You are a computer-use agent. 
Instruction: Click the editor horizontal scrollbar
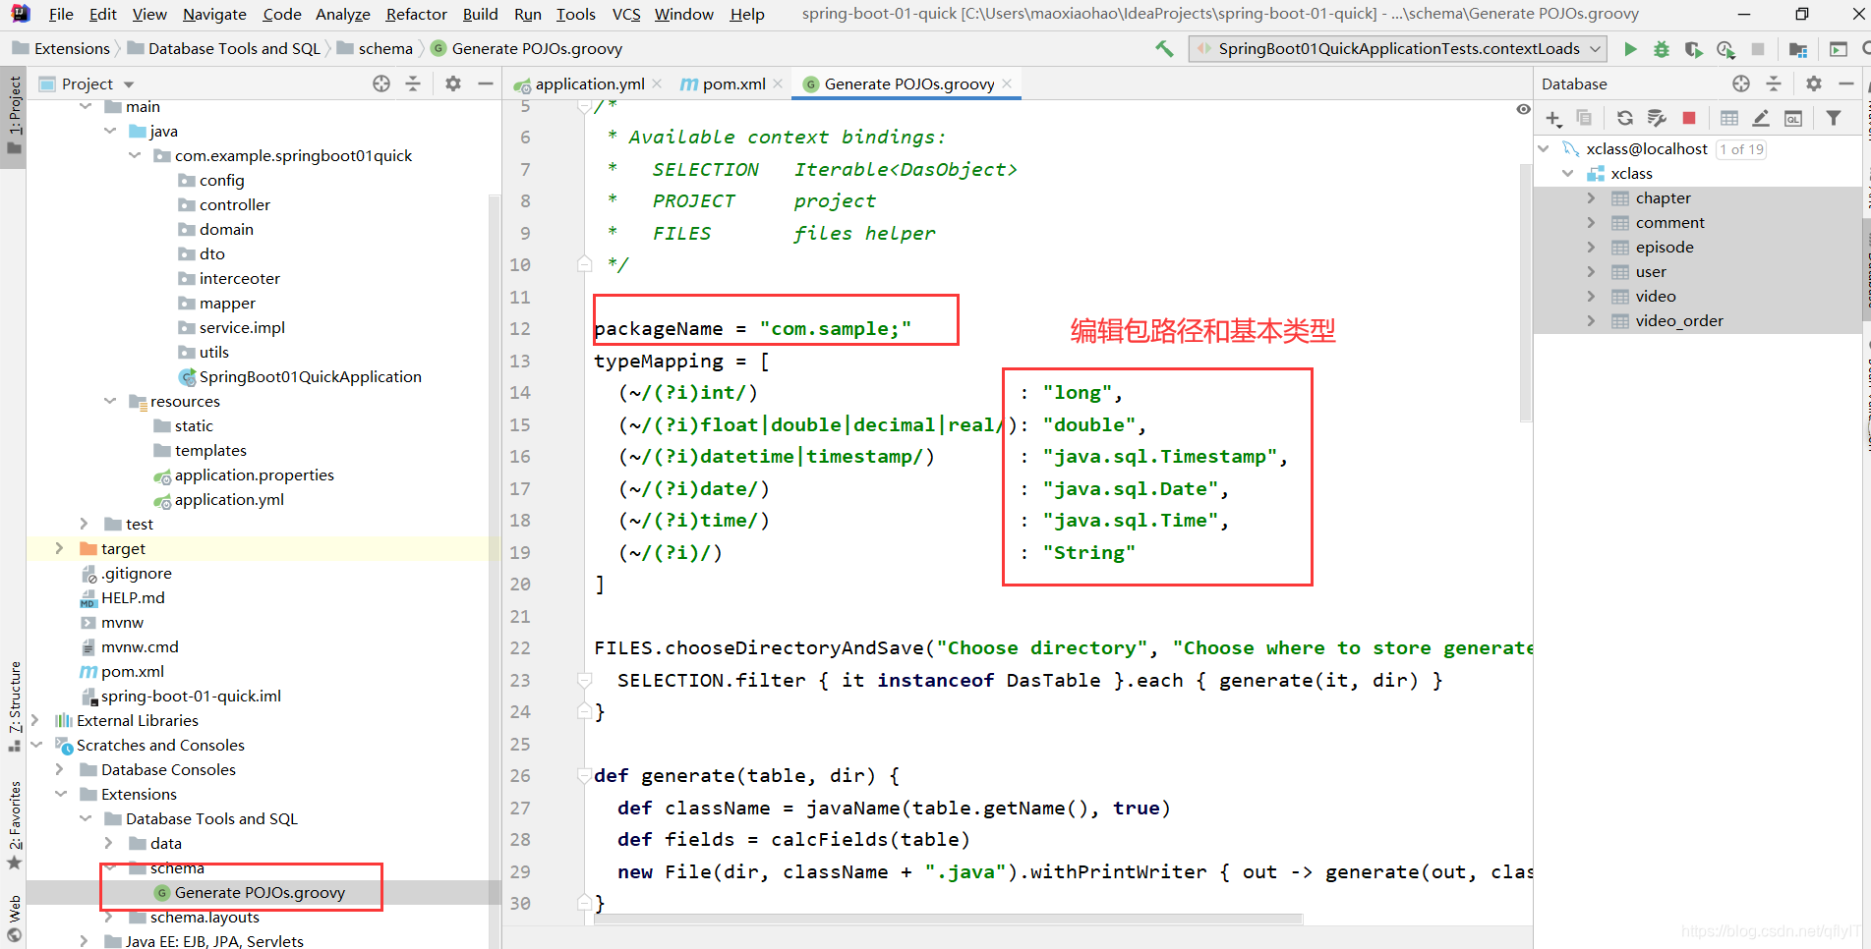(x=948, y=920)
